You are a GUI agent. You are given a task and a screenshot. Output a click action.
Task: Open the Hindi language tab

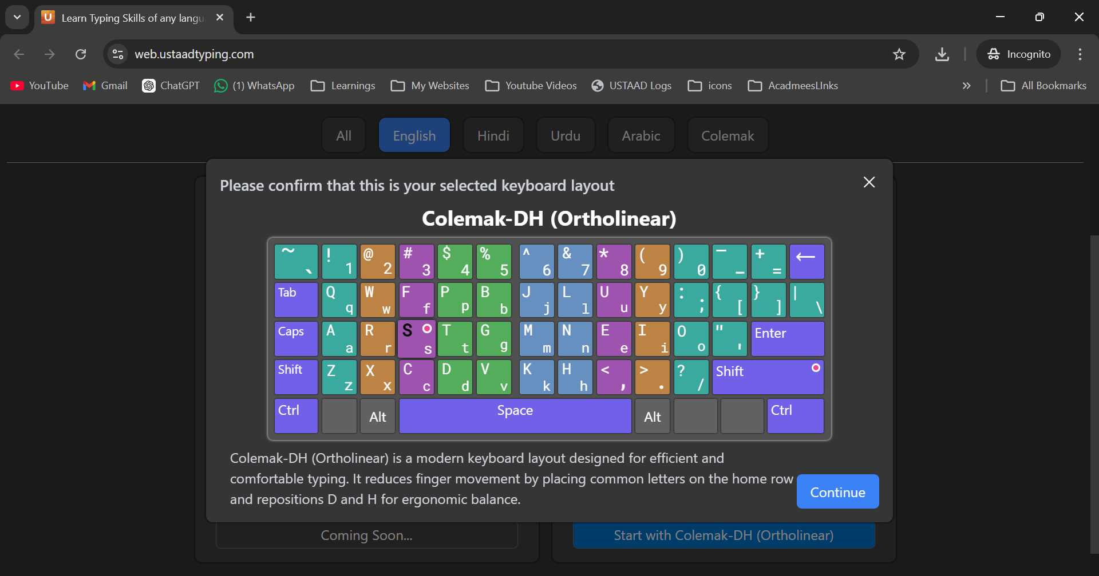[x=493, y=135]
